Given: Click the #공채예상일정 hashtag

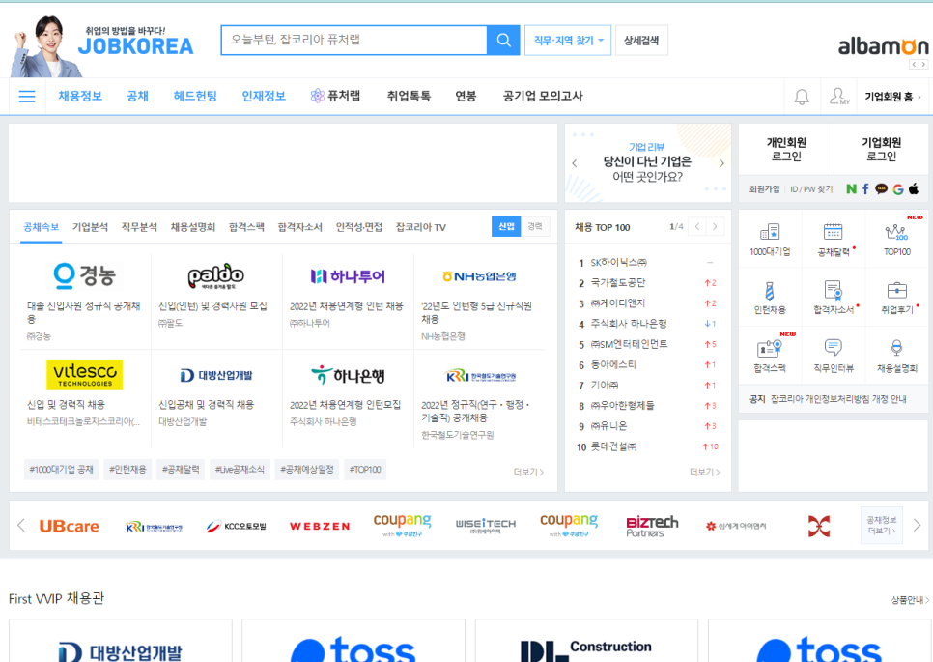Looking at the screenshot, I should click(x=307, y=470).
